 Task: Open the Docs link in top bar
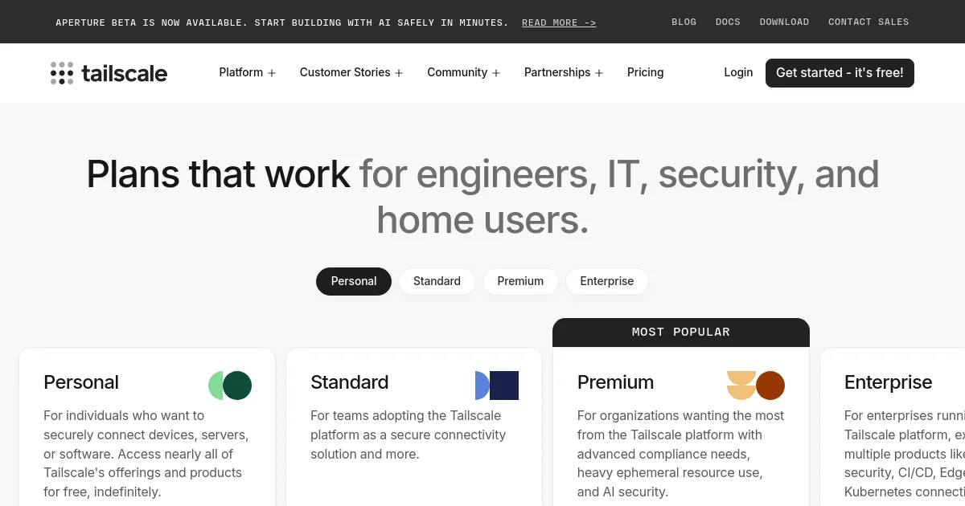[728, 22]
